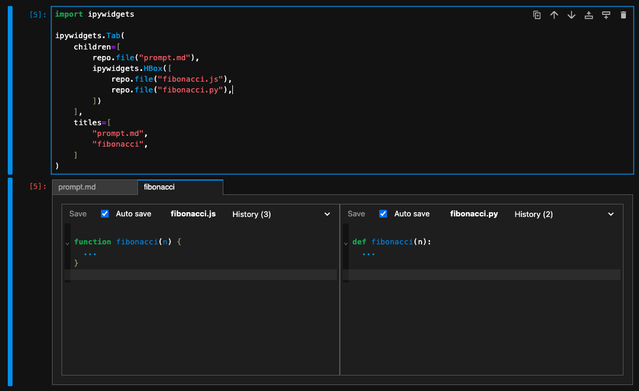Click the empty last line of the fibonacci.py editor
This screenshot has width=639, height=391.
pos(484,275)
